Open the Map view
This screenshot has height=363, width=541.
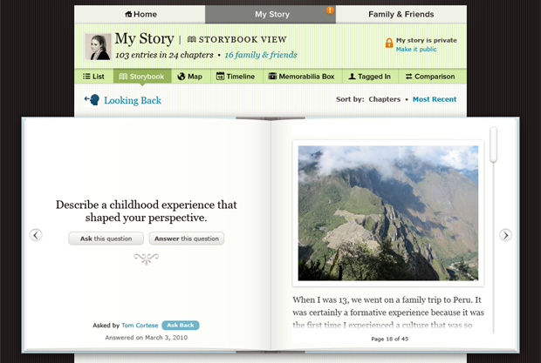coord(189,77)
